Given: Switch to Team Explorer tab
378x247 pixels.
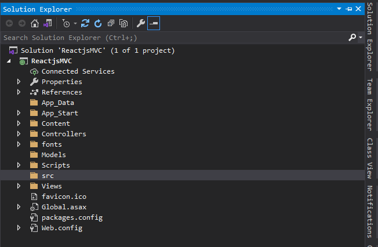Looking at the screenshot, I should tap(370, 105).
